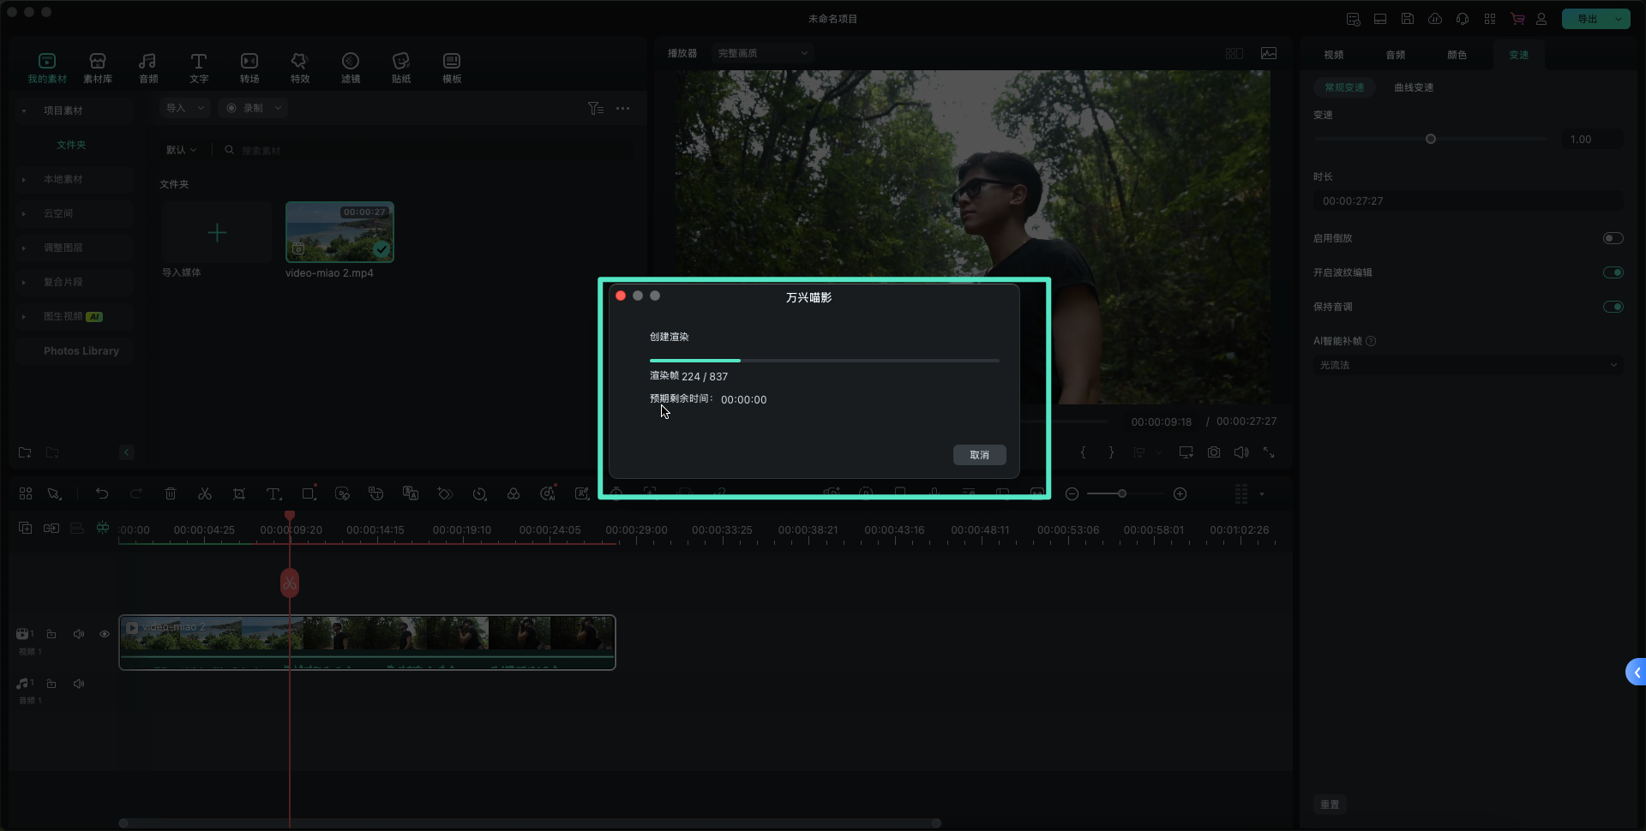Toggle 启用倒放 reverse playback switch
Image resolution: width=1646 pixels, height=831 pixels.
[x=1613, y=238]
